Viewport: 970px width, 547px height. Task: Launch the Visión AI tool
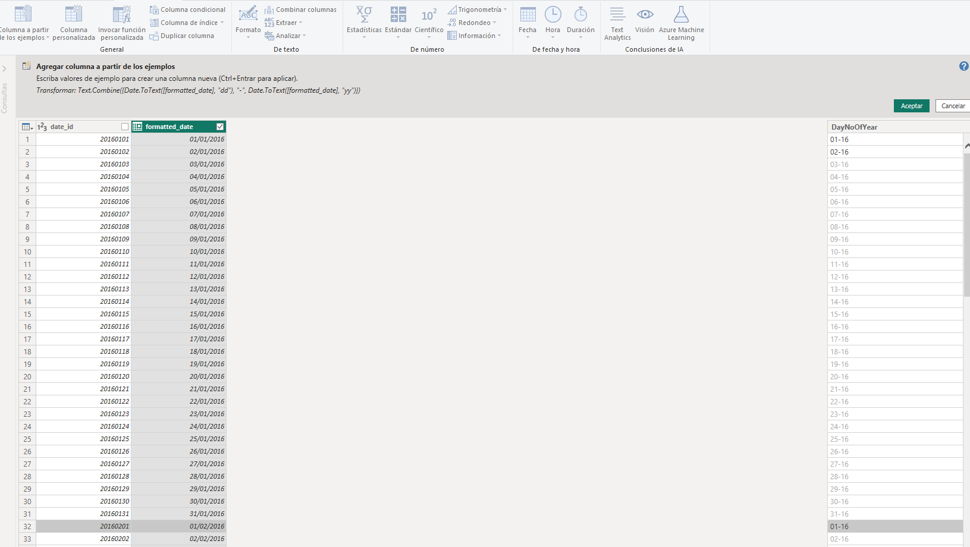(645, 20)
